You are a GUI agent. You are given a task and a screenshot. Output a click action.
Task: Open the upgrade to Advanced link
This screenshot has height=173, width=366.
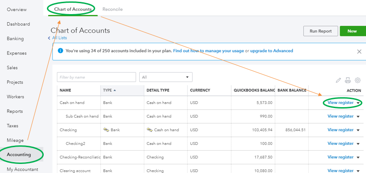coord(271,51)
